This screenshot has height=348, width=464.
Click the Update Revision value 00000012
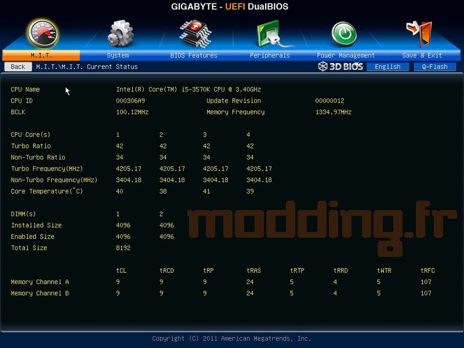[329, 100]
